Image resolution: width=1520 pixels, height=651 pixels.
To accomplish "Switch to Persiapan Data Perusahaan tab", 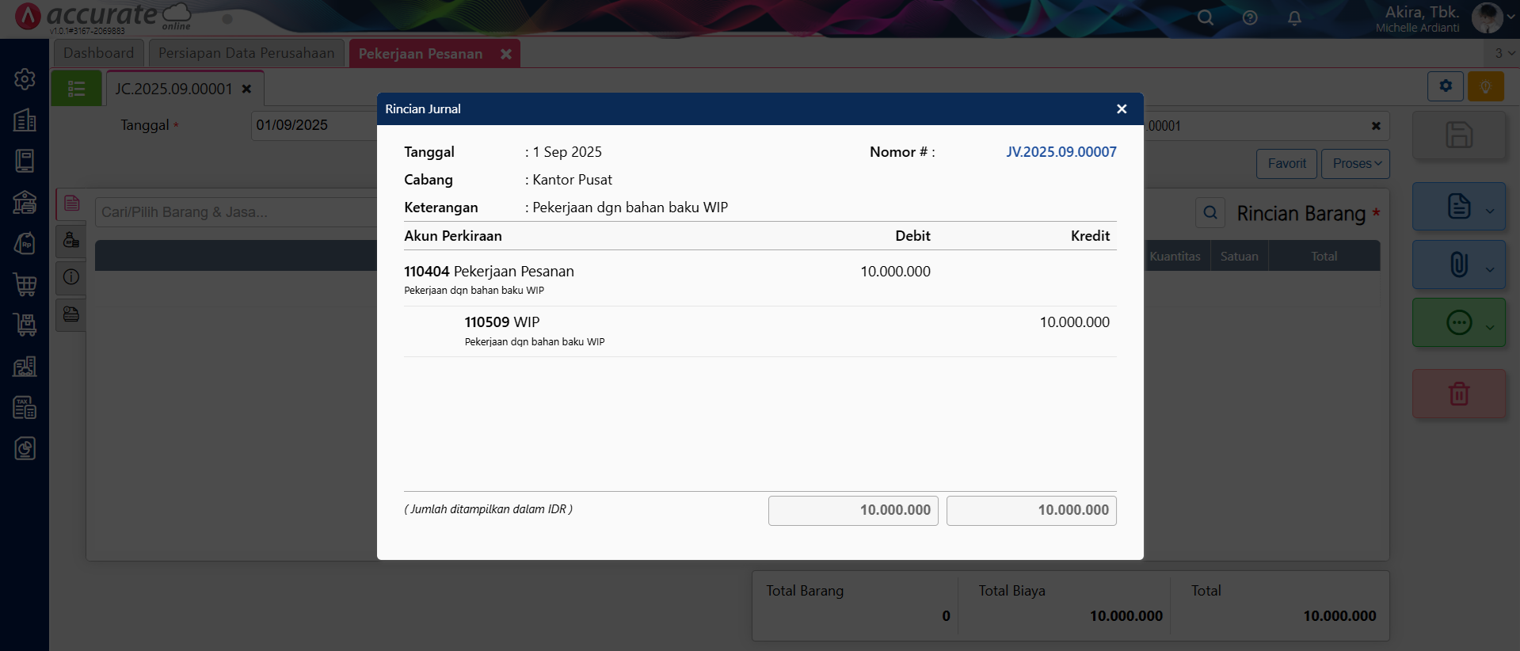I will tap(246, 53).
